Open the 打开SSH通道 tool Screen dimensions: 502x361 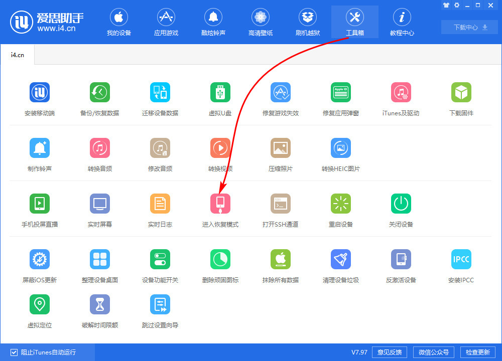pos(280,204)
